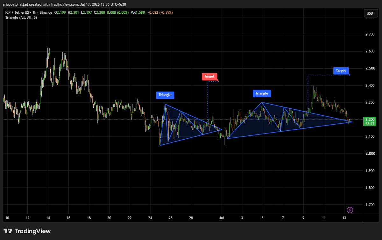Click the date label 9 on time axis
This screenshot has width=382, height=240.
303,218
